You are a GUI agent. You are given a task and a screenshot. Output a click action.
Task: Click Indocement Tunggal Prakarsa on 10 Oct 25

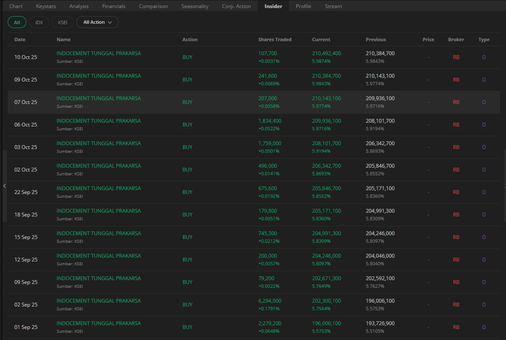coord(98,53)
